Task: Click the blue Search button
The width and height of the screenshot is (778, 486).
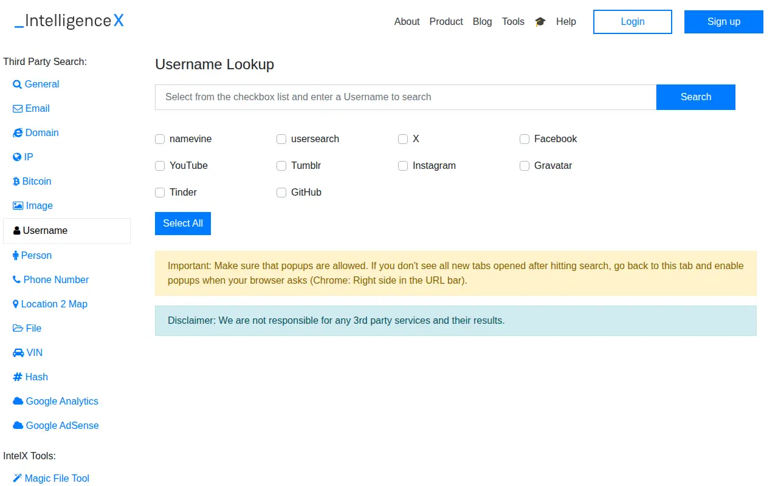Action: [x=696, y=97]
